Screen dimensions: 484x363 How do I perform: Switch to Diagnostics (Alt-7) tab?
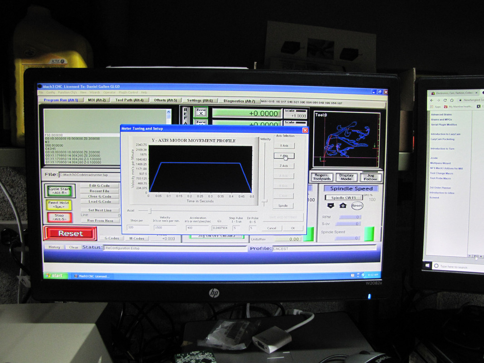point(239,101)
